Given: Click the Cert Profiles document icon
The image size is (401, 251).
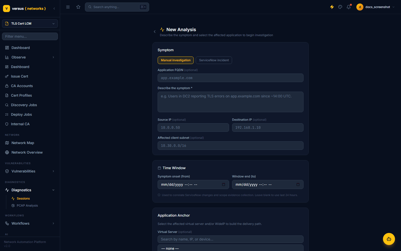Looking at the screenshot, I should click(7, 95).
